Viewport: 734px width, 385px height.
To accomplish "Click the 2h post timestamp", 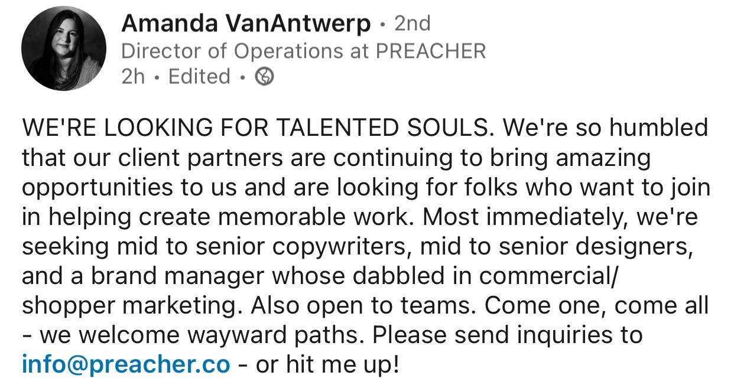I will 133,77.
